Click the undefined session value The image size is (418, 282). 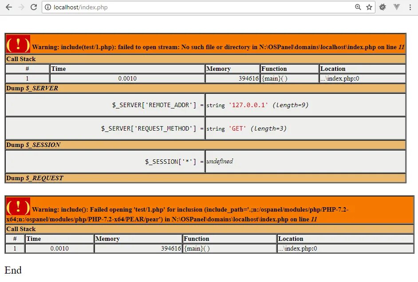tap(220, 161)
